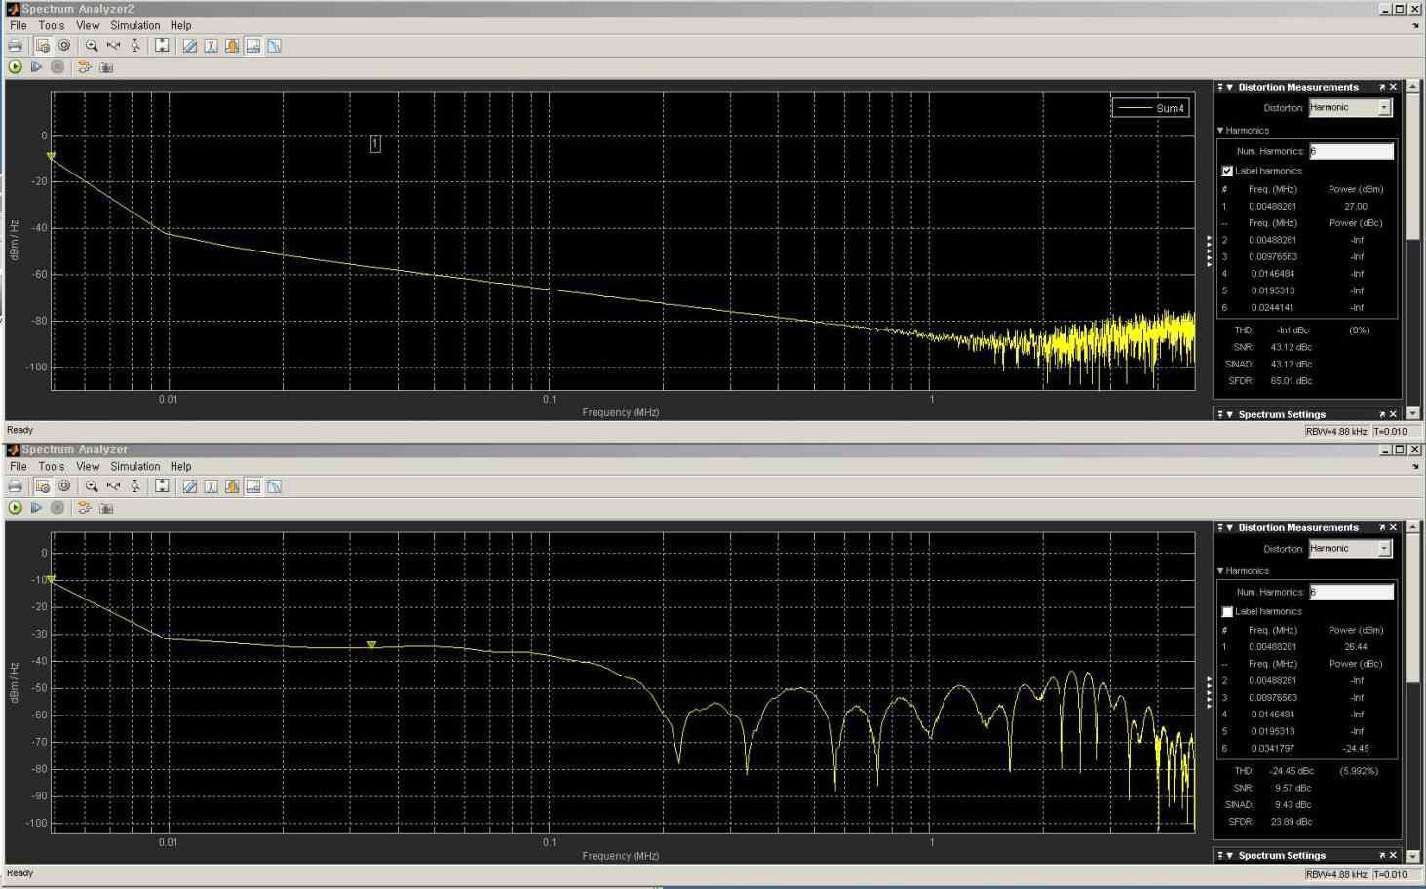
Task: Click side panel collapse handle in Spectrum Analyzer2
Action: pyautogui.click(x=1209, y=251)
